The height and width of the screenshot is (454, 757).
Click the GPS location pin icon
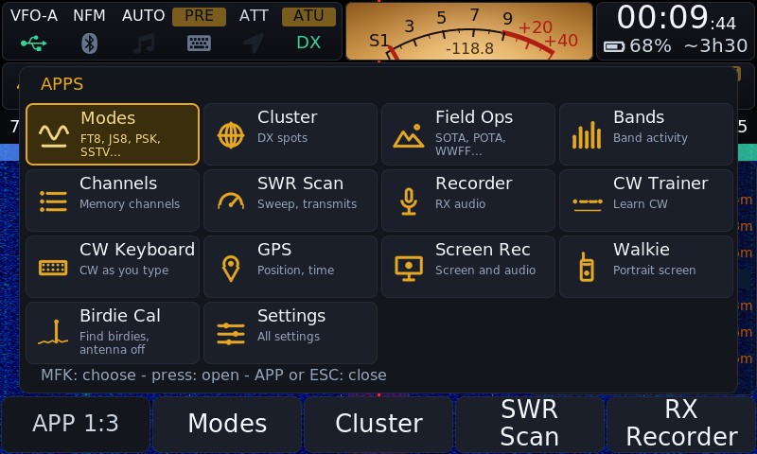(231, 268)
